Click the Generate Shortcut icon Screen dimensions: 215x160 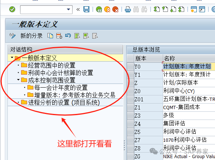click(x=202, y=10)
